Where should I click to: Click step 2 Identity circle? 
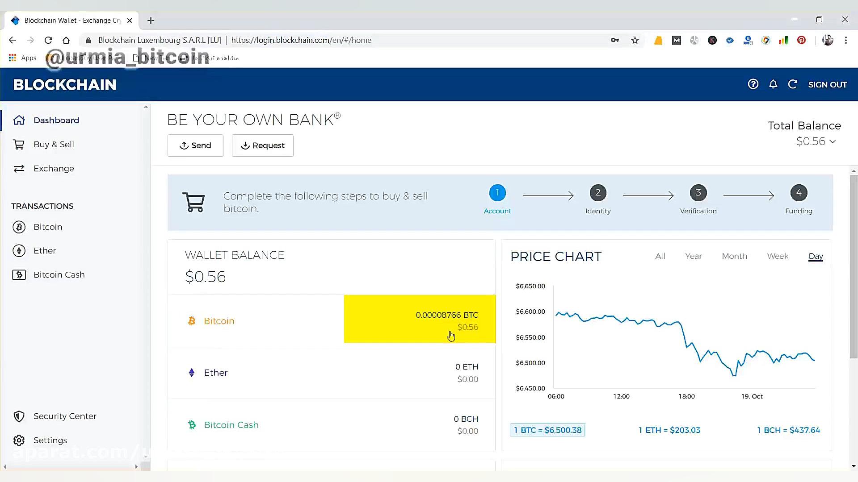(598, 193)
